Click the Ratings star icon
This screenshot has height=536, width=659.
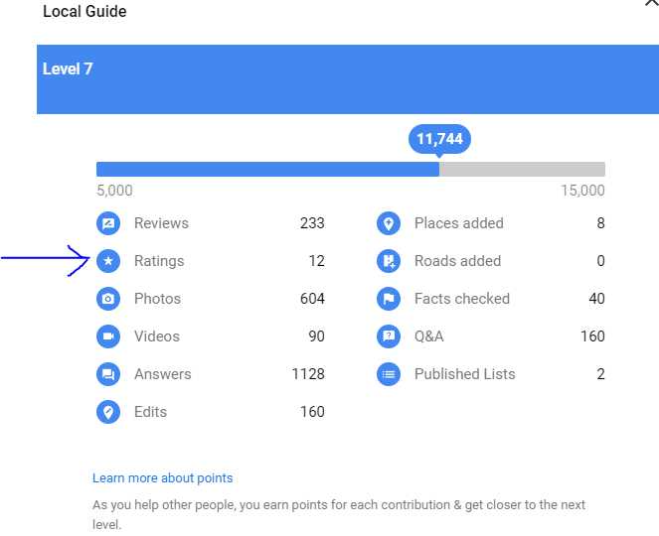tap(108, 261)
